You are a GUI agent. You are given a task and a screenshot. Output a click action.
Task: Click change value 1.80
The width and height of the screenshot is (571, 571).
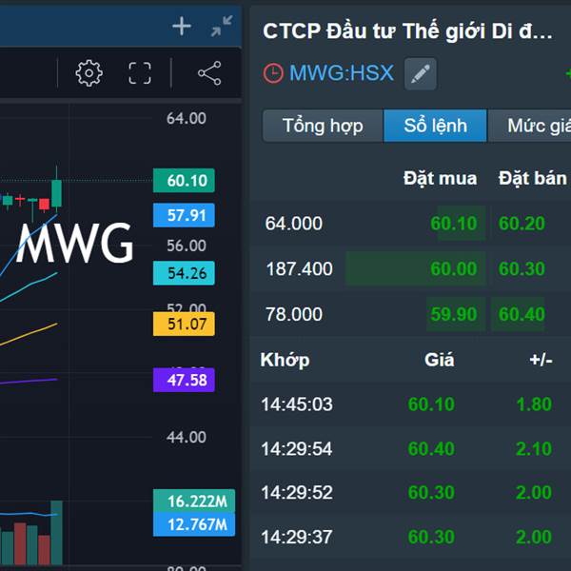(534, 404)
